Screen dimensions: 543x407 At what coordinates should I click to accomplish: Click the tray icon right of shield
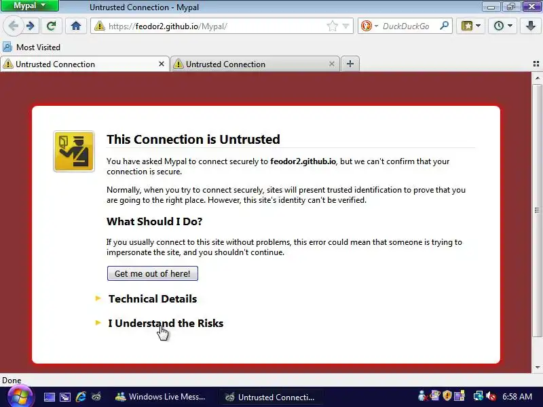tap(460, 395)
